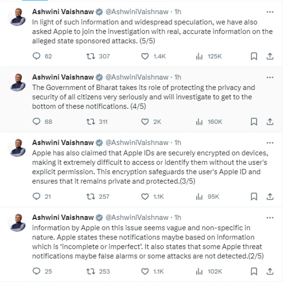Open the 1h timestamp on (2/5) tweet
284x282 pixels.
pos(178,217)
